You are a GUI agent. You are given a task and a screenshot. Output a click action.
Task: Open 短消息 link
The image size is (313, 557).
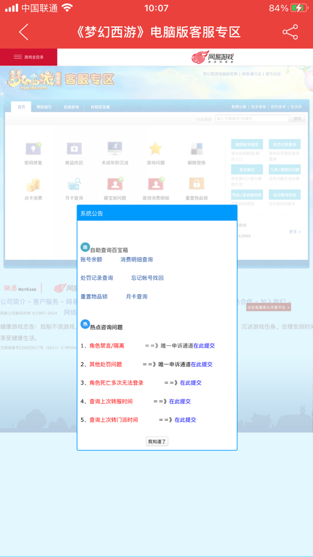[296, 107]
